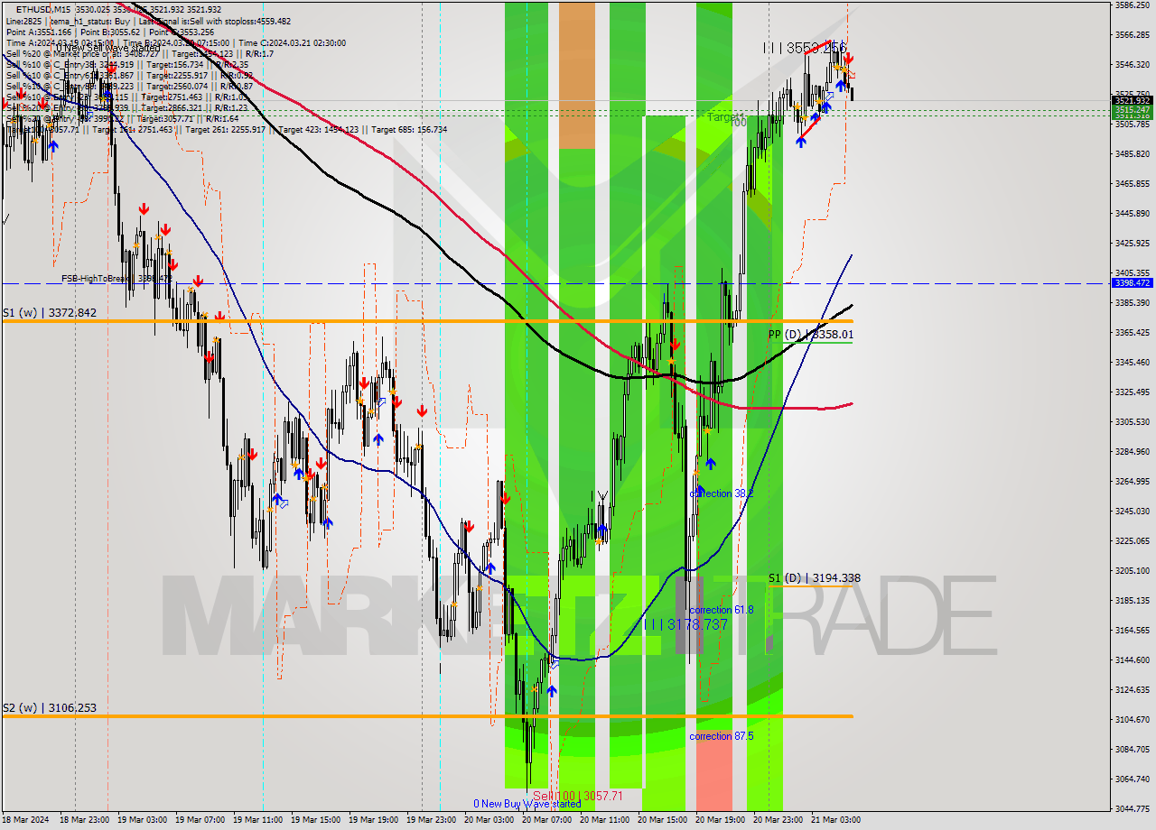Click the '0 New Sell wave started' label
Image resolution: width=1156 pixels, height=830 pixels.
108,48
